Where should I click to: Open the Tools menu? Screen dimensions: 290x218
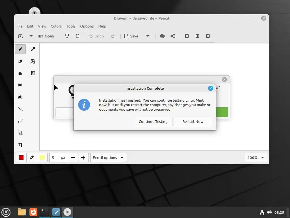click(x=71, y=26)
